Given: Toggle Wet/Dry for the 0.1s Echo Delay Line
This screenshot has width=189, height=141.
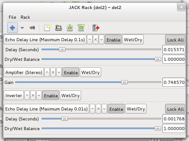Looking at the screenshot, I should (x=133, y=40).
